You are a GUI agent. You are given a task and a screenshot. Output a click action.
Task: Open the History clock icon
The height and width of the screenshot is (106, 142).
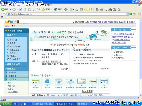point(66,9)
